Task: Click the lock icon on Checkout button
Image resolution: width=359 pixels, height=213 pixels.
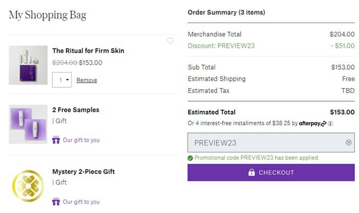Action: 251,172
